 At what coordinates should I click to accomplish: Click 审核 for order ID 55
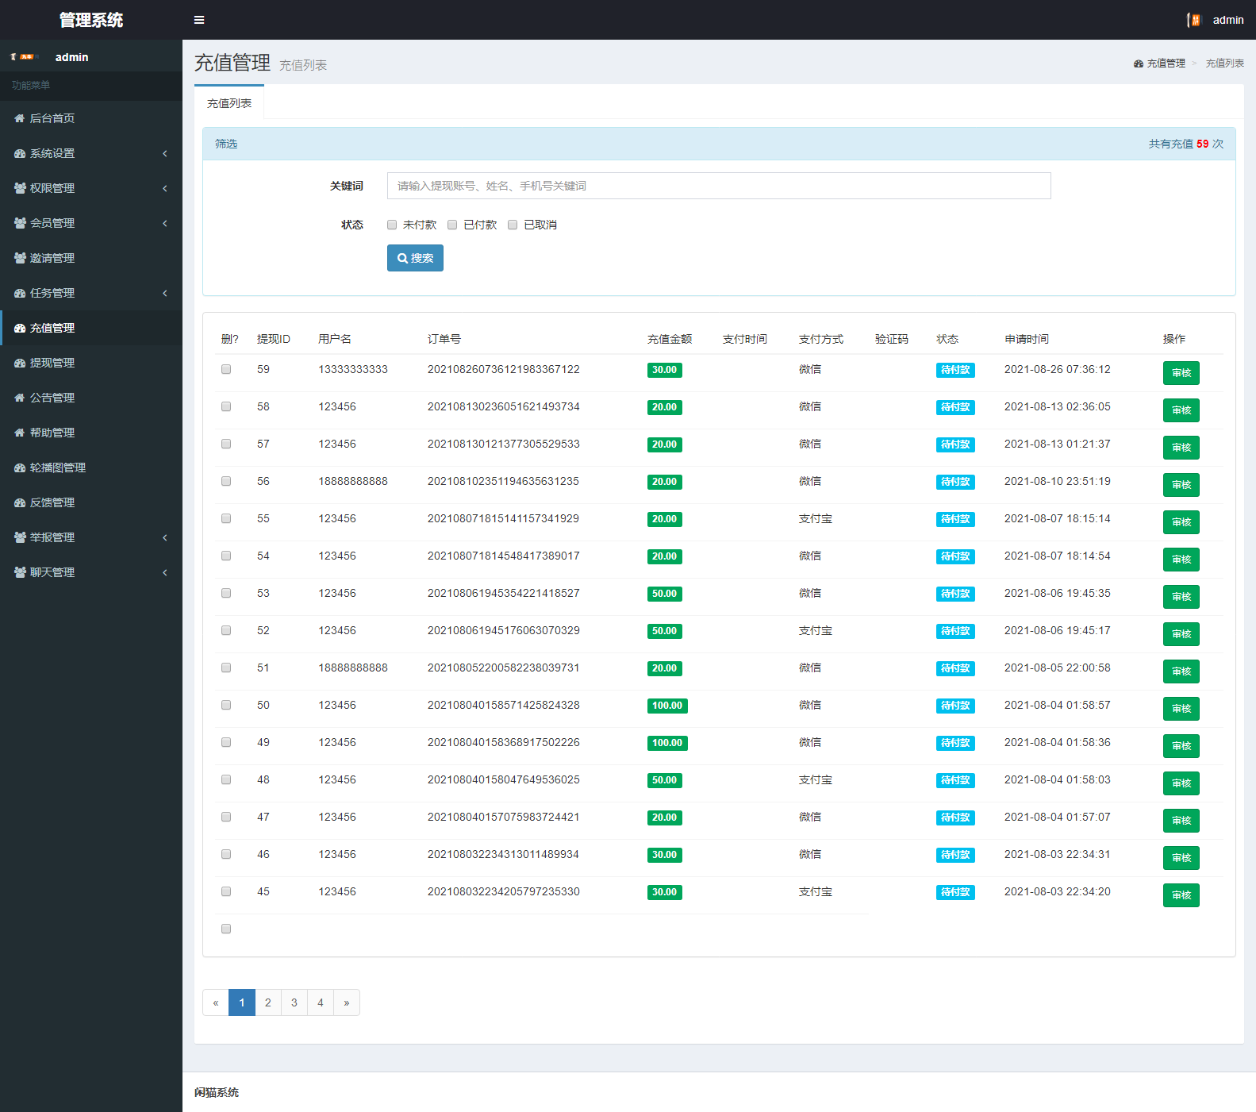(1181, 522)
